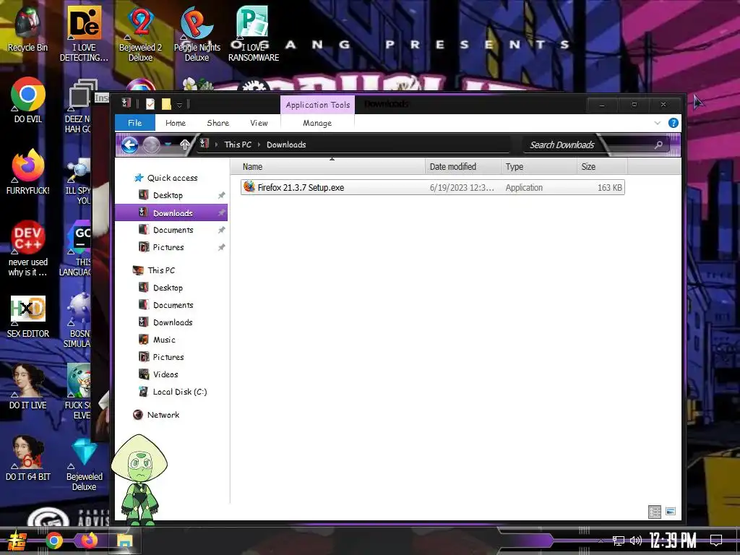Sort by the Date modified column header
Screen dimensions: 740x555
click(462, 167)
